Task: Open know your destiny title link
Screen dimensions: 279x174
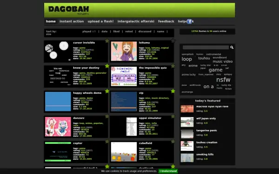Action: point(86,68)
